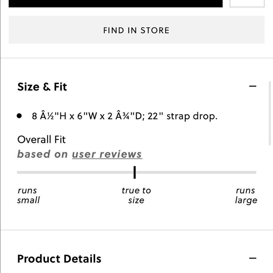Select the "true to size" label
273x273 pixels.
136,195
